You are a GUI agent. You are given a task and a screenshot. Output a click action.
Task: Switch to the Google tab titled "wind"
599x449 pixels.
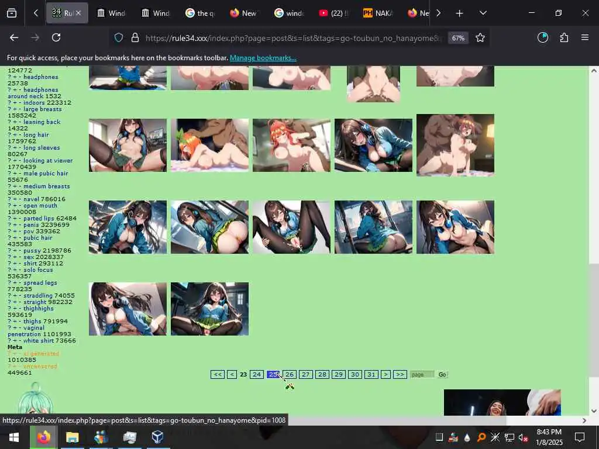289,13
